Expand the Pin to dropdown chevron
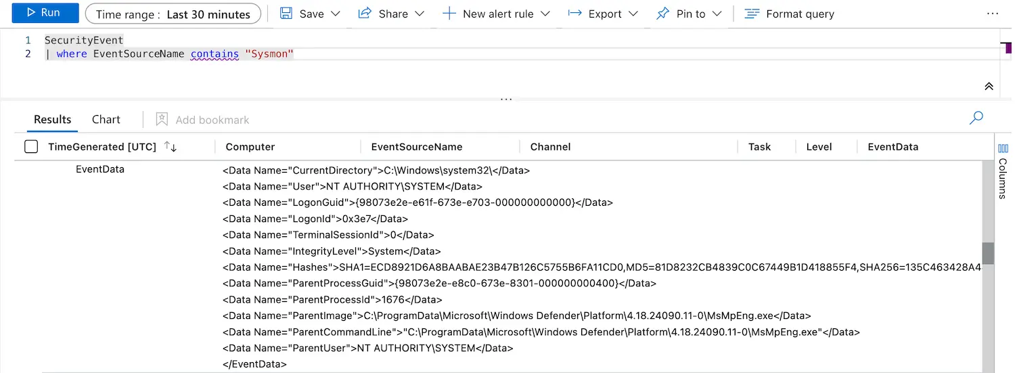Viewport: 1015px width, 373px height. (x=717, y=14)
